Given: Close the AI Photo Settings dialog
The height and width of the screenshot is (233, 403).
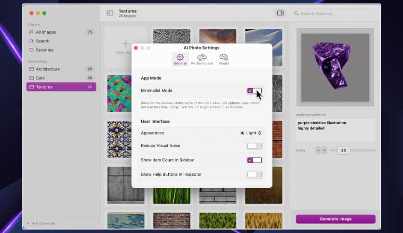Looking at the screenshot, I should 136,48.
